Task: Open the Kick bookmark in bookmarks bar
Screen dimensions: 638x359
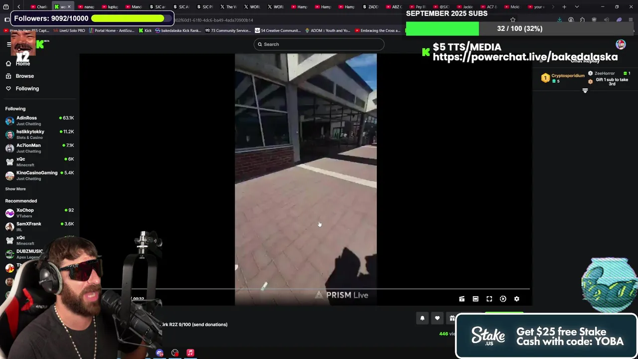Action: 145,30
